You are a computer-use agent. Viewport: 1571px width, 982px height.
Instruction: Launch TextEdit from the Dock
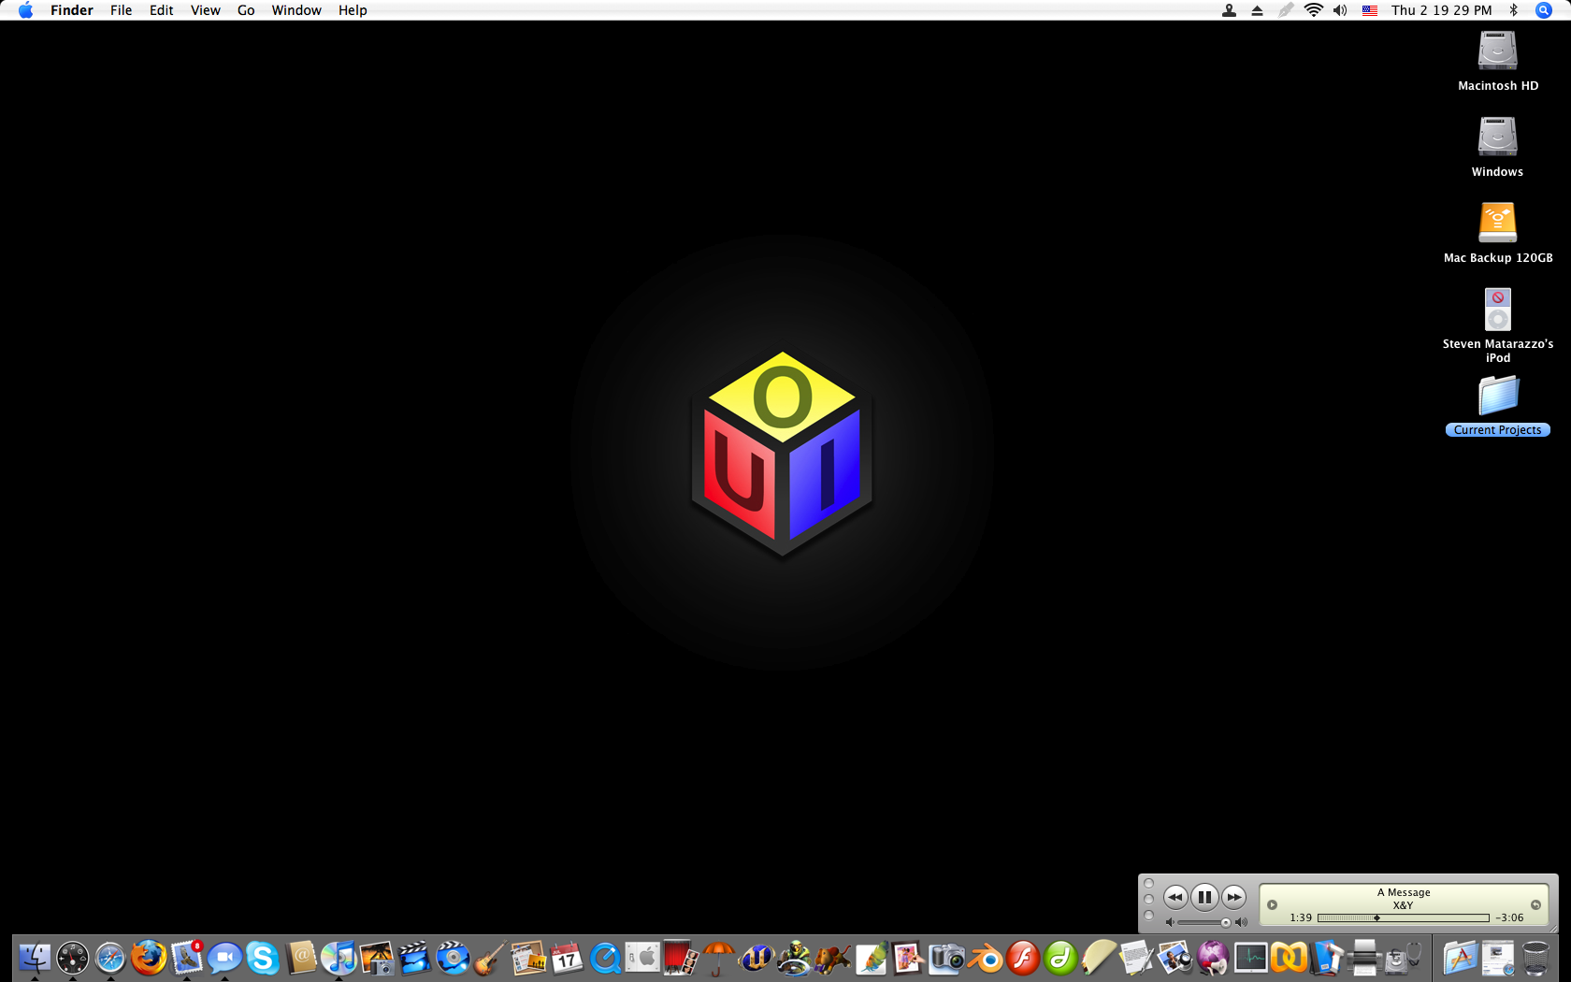point(1137,958)
